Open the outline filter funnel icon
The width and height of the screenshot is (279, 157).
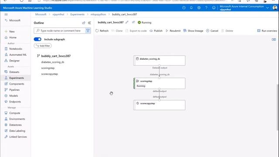tap(88, 31)
